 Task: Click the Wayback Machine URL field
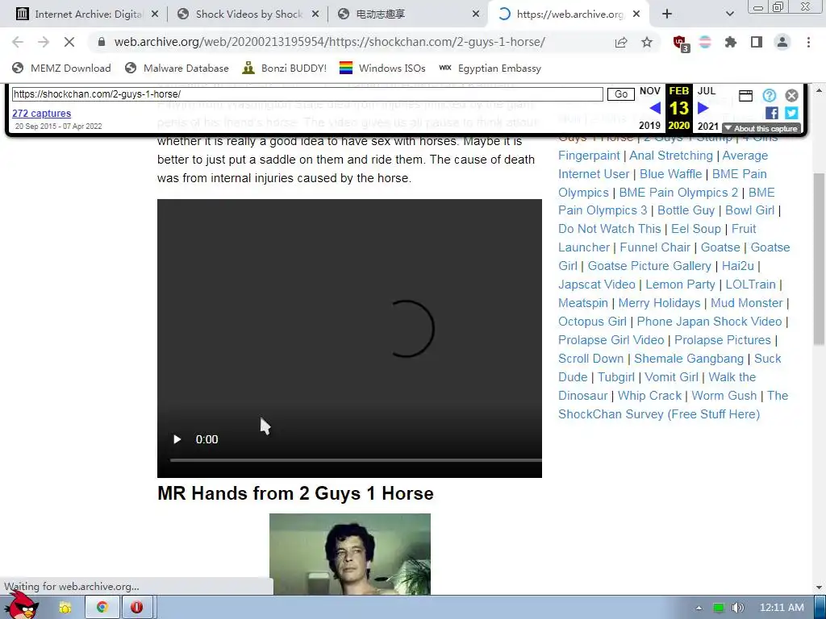coord(307,94)
